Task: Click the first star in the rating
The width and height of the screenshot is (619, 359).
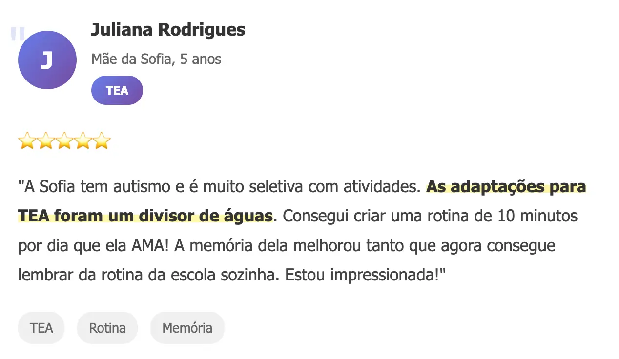Action: pos(27,141)
